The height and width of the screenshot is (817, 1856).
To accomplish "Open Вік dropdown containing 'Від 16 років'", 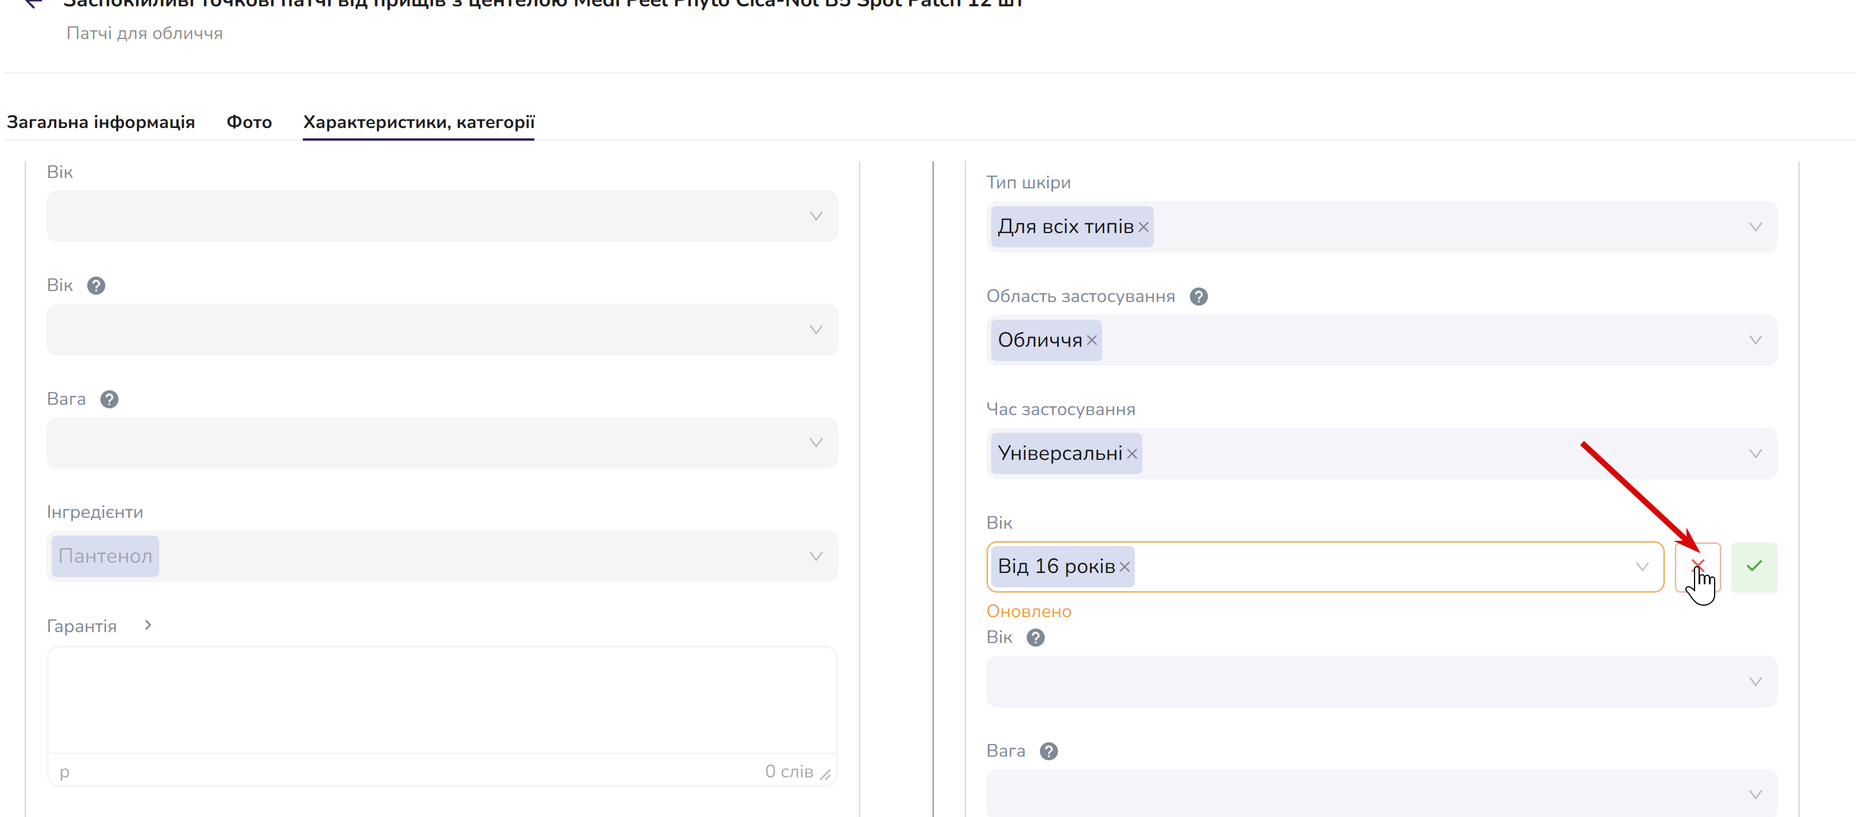I will pos(1325,567).
